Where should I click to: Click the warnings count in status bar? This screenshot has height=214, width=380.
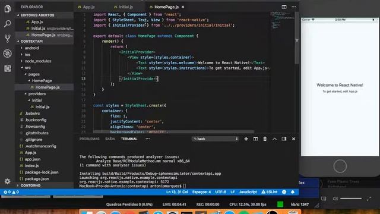(15, 192)
